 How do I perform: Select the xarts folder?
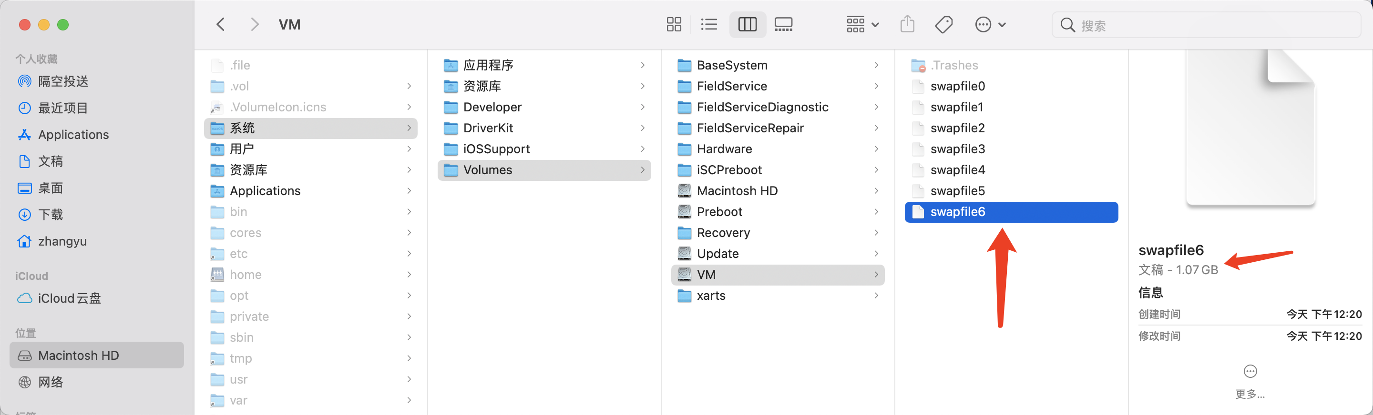(x=778, y=296)
